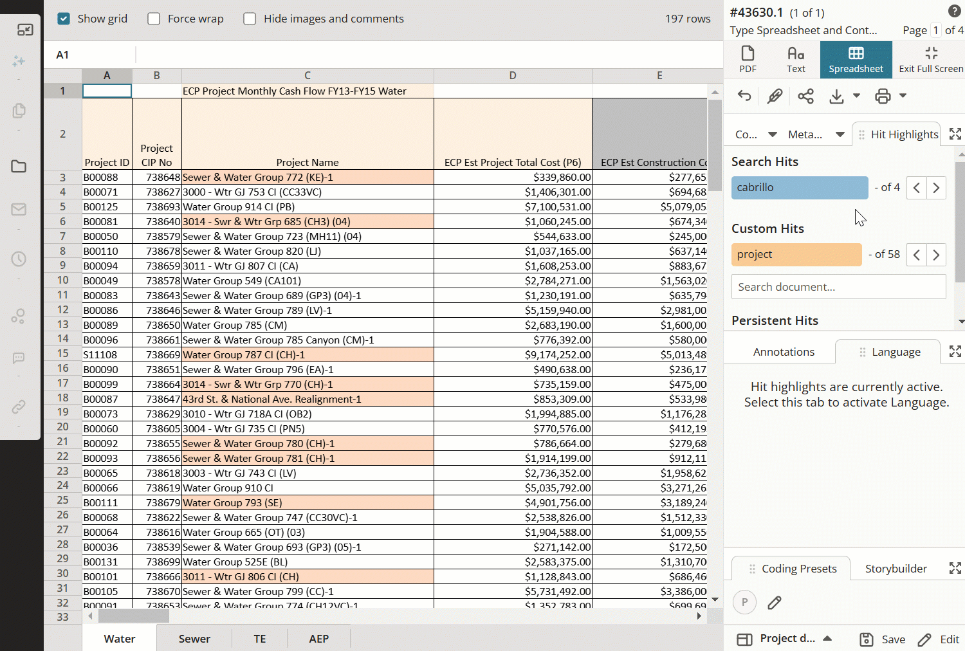Select column C header

[x=308, y=76]
